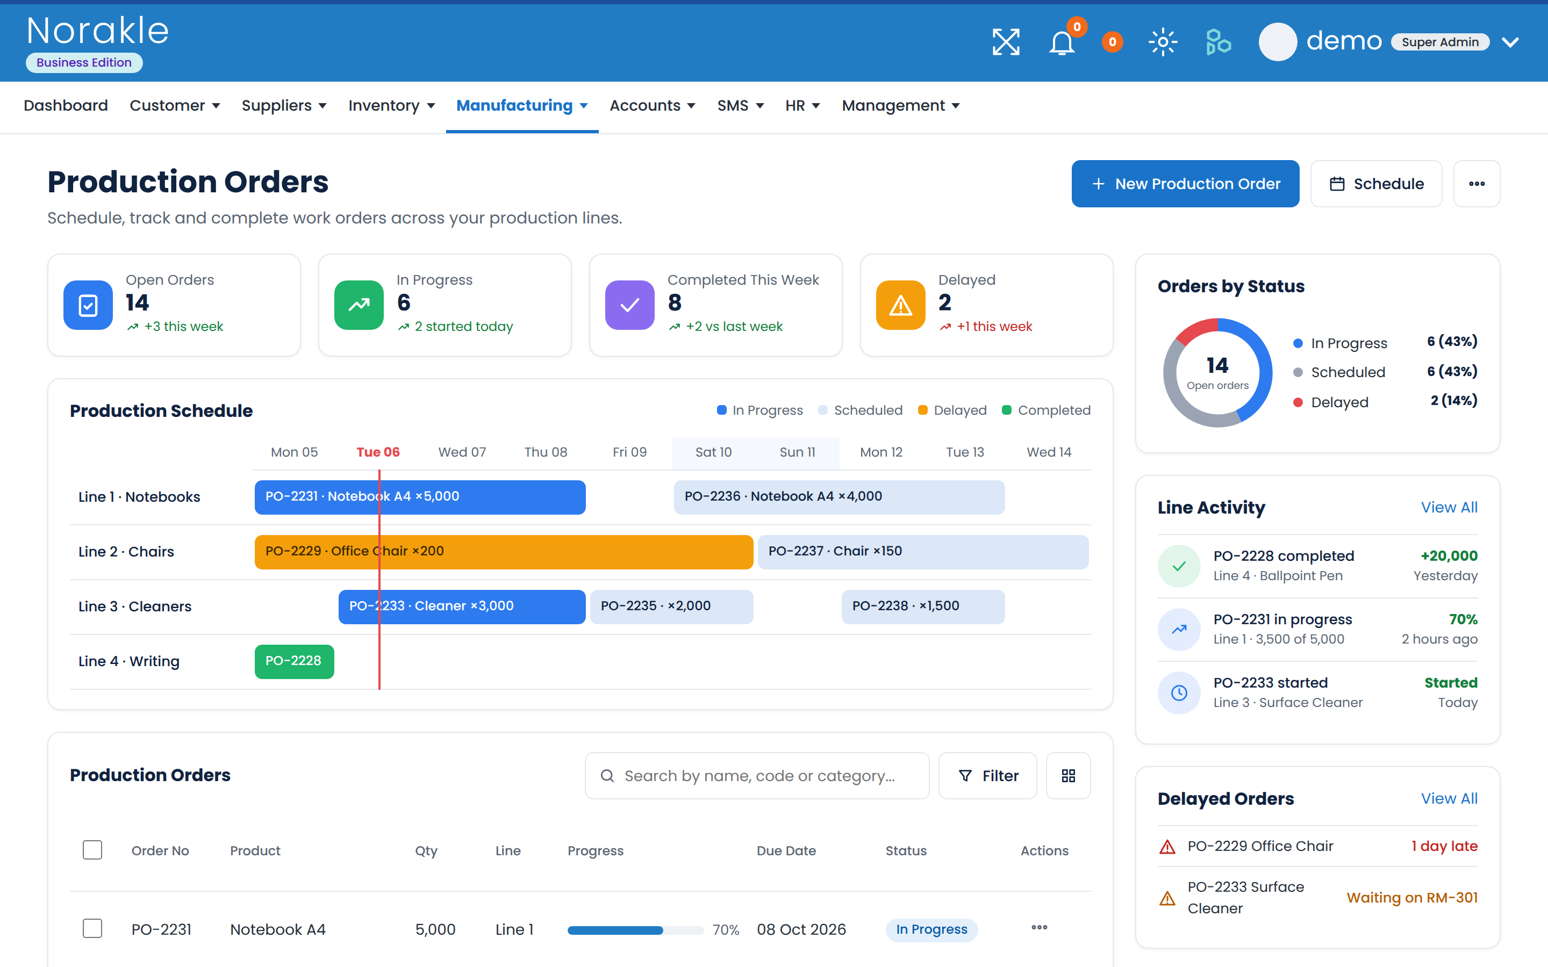Click New Production Order button
The image size is (1548, 967).
click(x=1185, y=184)
